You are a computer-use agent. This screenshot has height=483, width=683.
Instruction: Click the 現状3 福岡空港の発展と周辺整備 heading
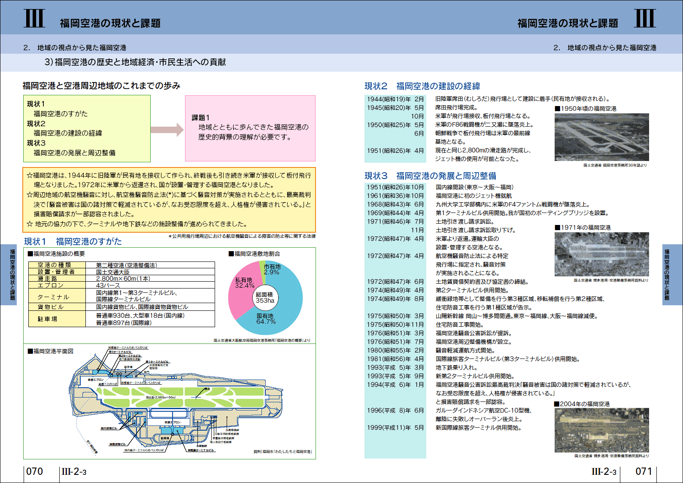click(x=430, y=176)
